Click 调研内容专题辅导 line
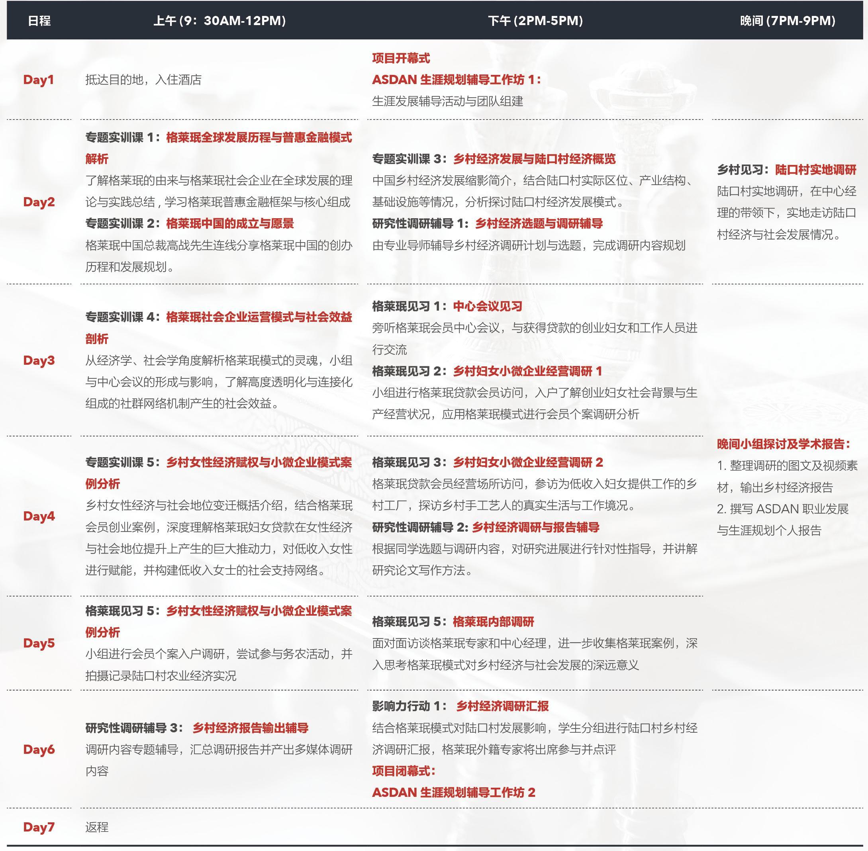Screen dimensions: 868x851 tap(219, 749)
